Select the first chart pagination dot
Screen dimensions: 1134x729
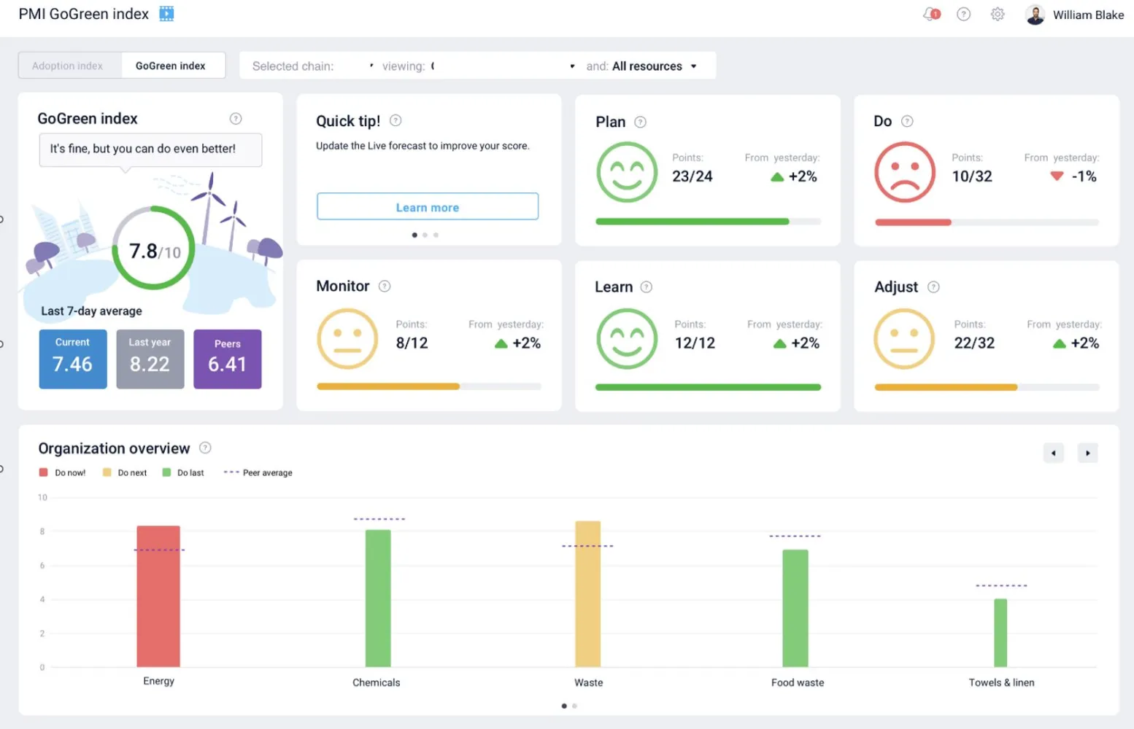pos(564,706)
